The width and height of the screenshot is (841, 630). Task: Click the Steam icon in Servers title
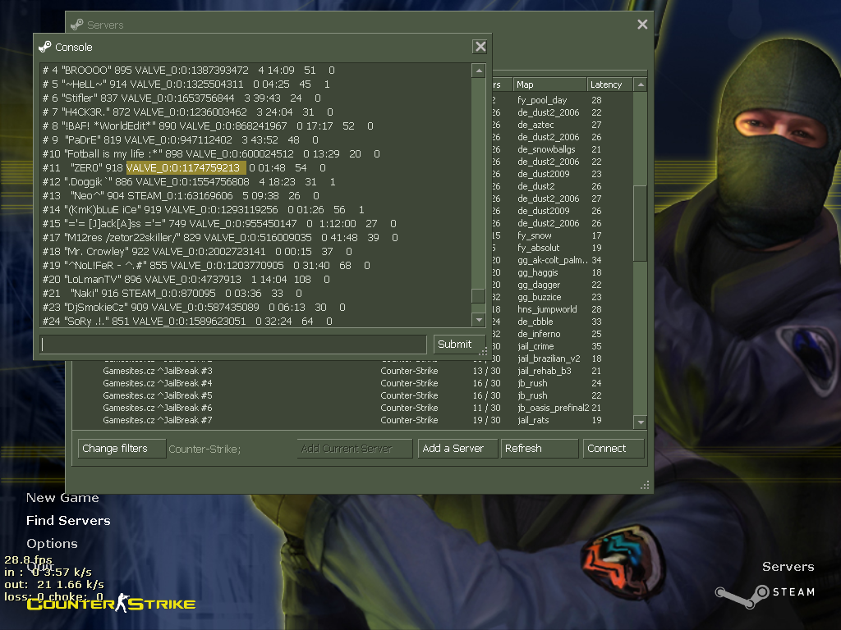tap(76, 25)
